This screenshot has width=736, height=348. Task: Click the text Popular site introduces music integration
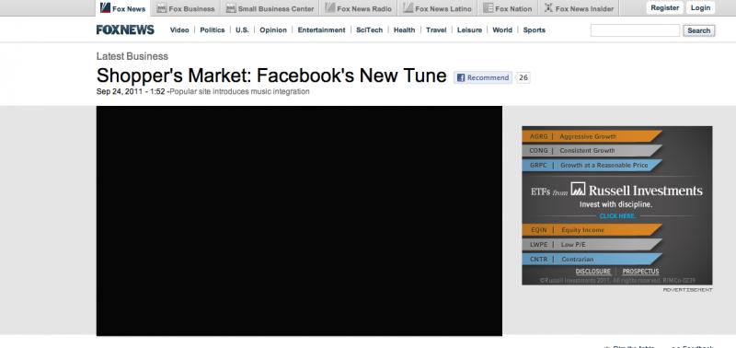click(x=239, y=91)
